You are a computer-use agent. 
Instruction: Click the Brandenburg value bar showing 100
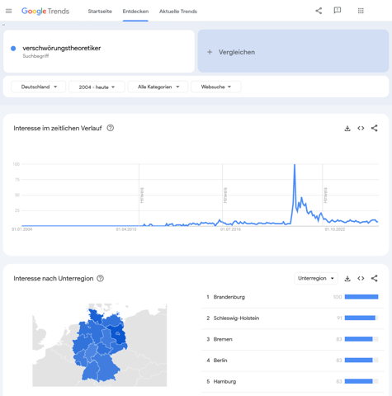coord(361,297)
